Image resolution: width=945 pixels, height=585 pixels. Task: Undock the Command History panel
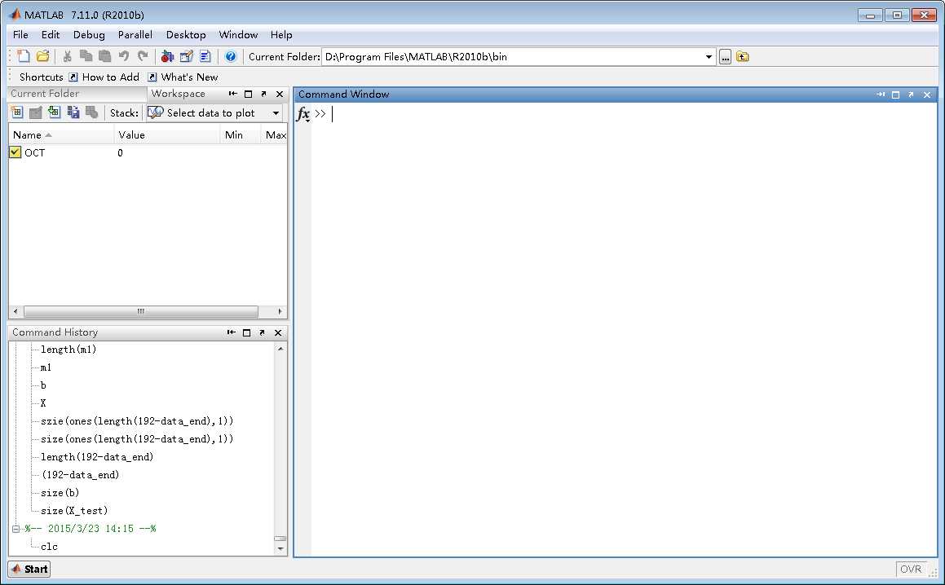[x=263, y=332]
